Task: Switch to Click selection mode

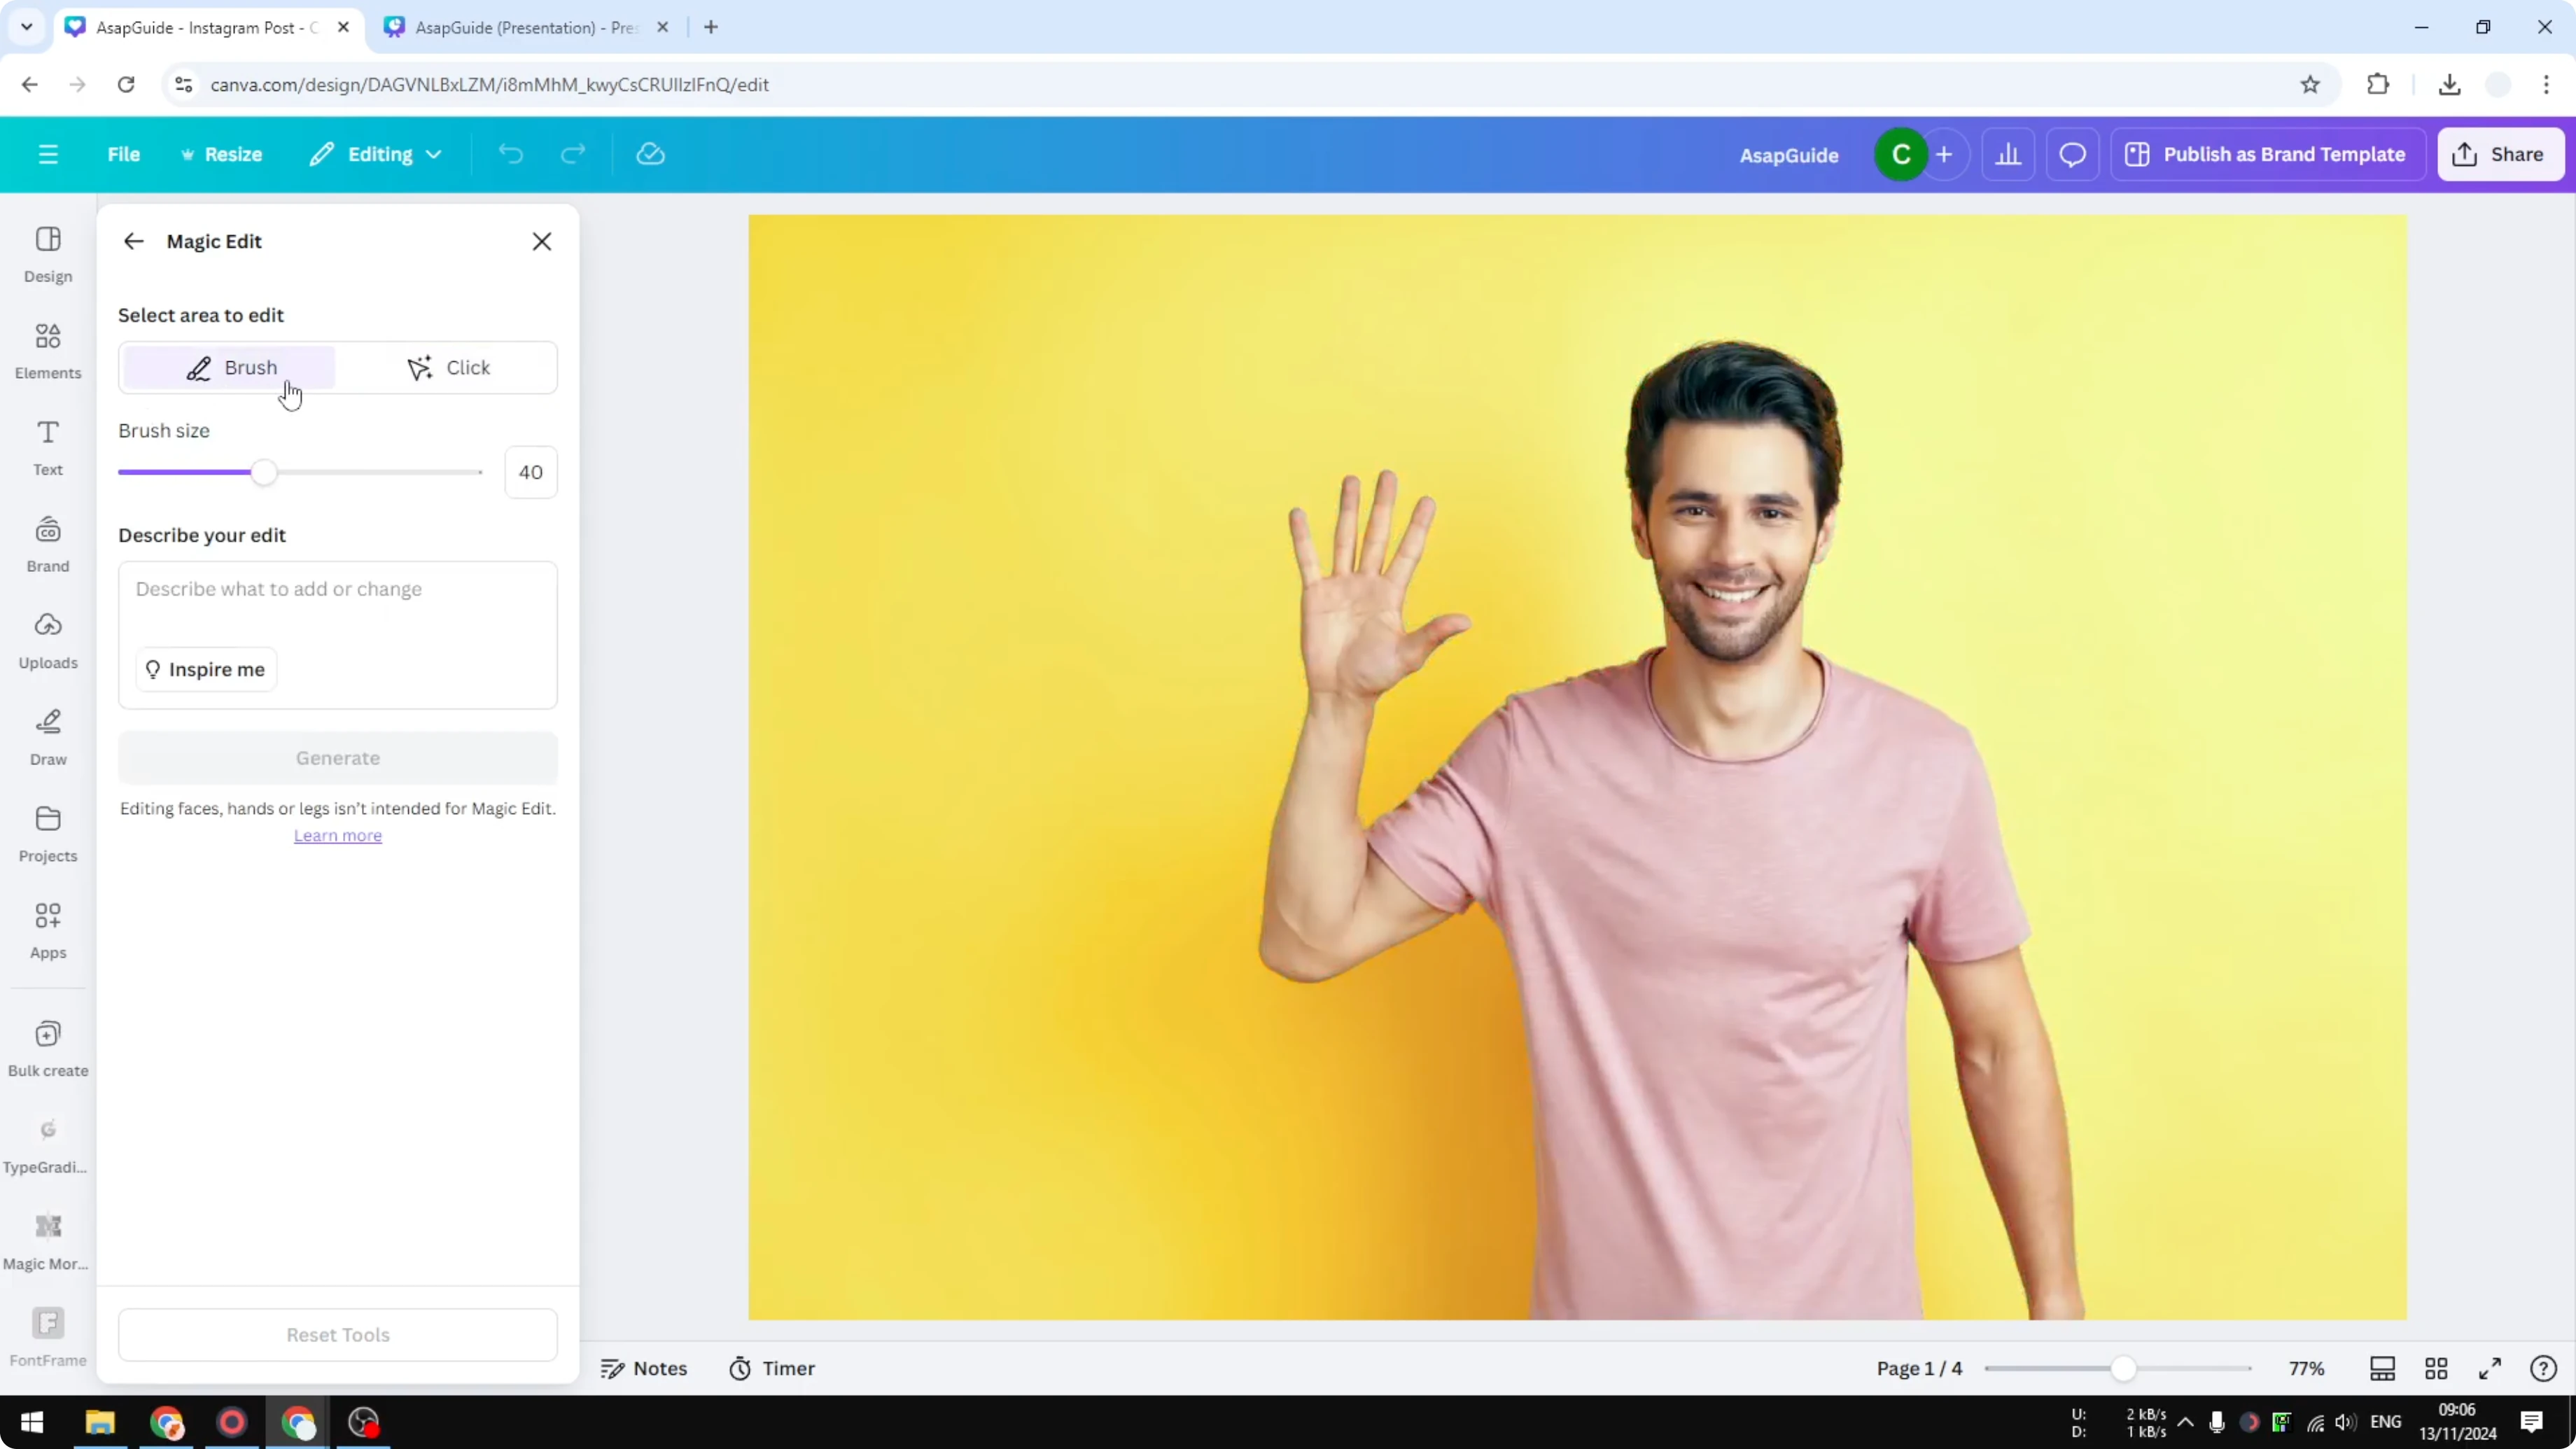Action: tap(449, 367)
